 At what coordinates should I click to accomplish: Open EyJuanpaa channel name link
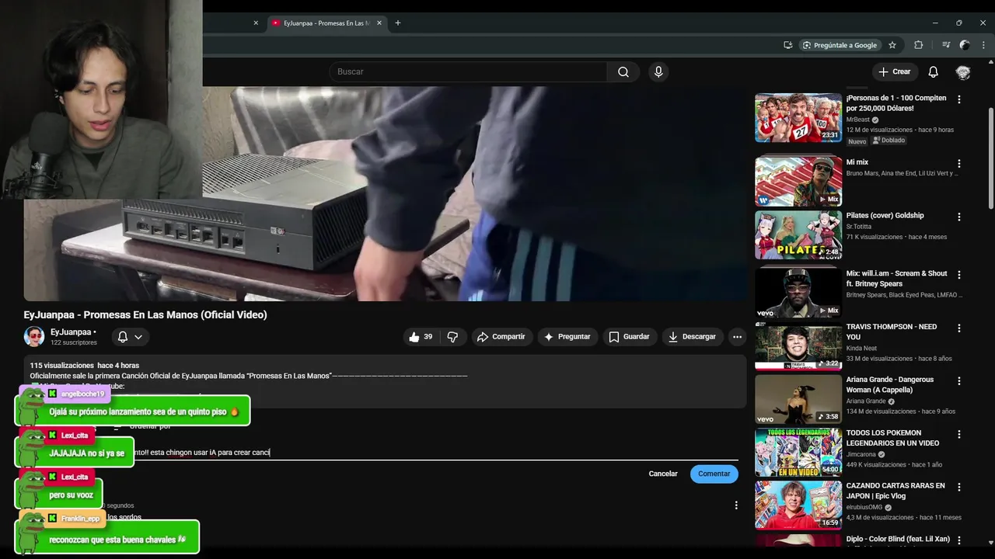(71, 332)
